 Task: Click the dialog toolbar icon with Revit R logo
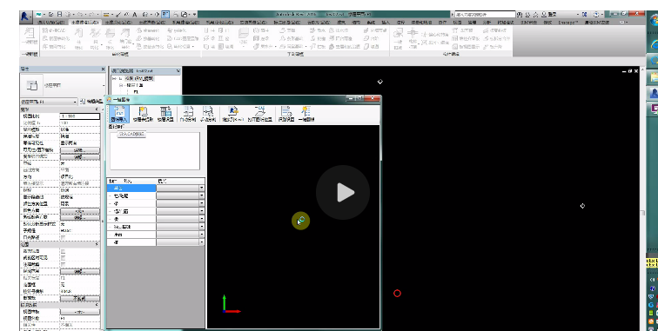point(233,114)
